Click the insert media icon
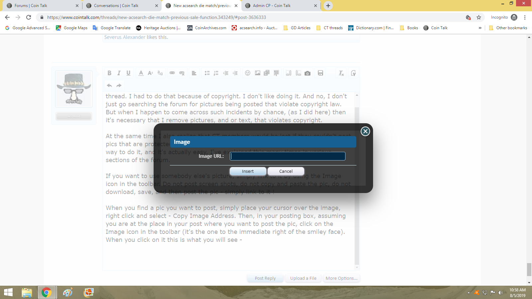This screenshot has height=299, width=532. click(267, 73)
